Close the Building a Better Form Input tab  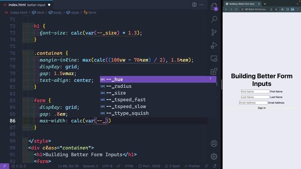click(x=259, y=4)
